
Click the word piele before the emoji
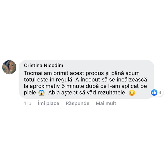(30, 93)
